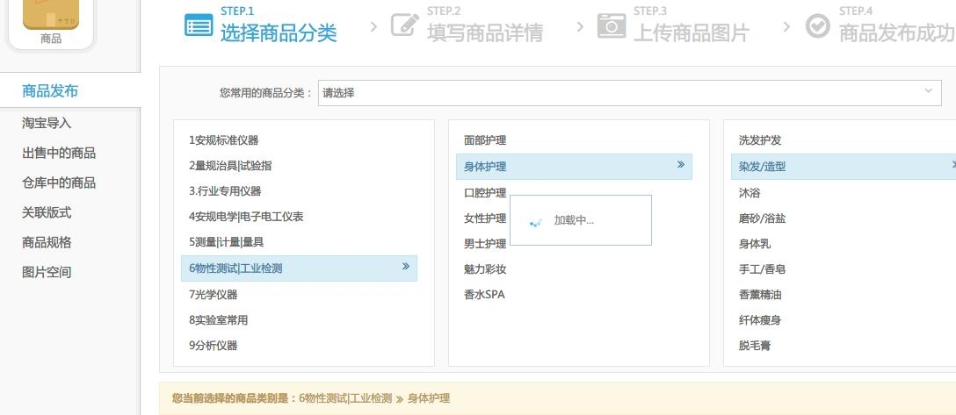Image resolution: width=956 pixels, height=415 pixels.
Task: Click the STEP.4 checkmark circle icon
Action: pos(817,25)
